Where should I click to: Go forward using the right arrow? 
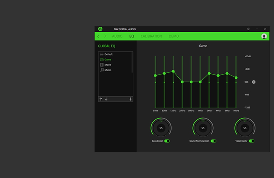click(x=105, y=36)
